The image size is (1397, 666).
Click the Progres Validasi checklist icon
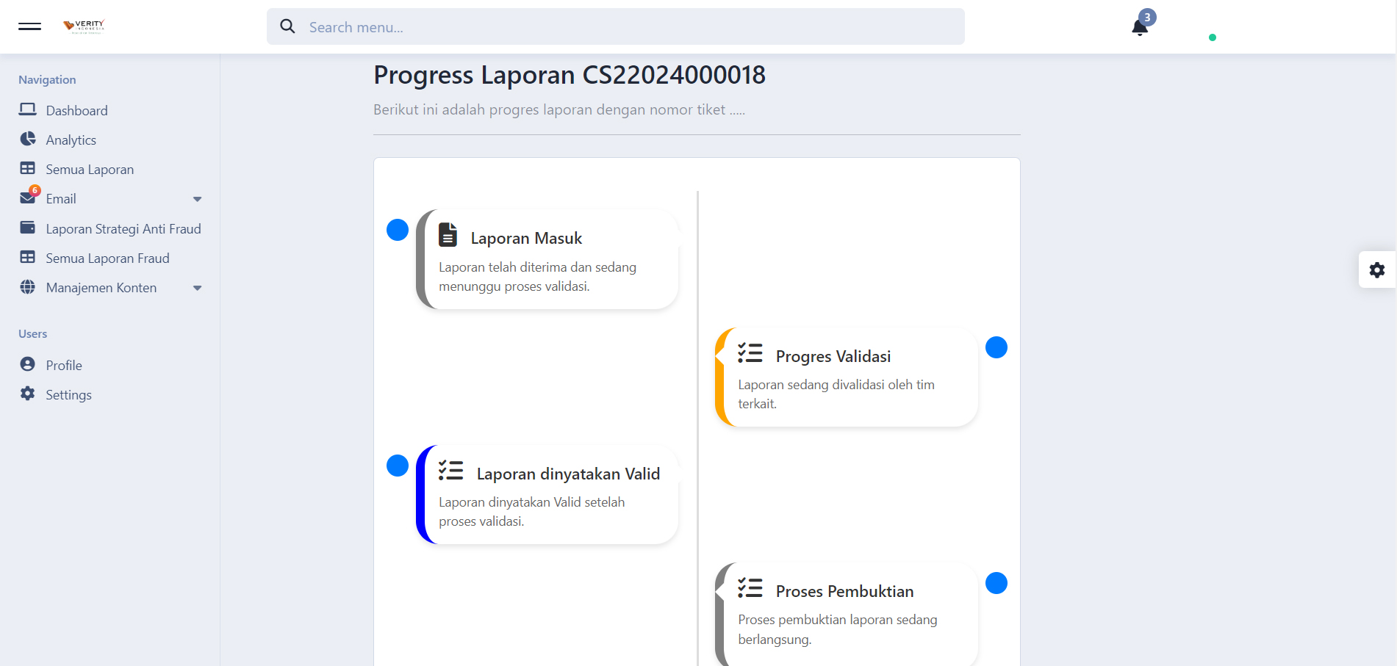(750, 353)
